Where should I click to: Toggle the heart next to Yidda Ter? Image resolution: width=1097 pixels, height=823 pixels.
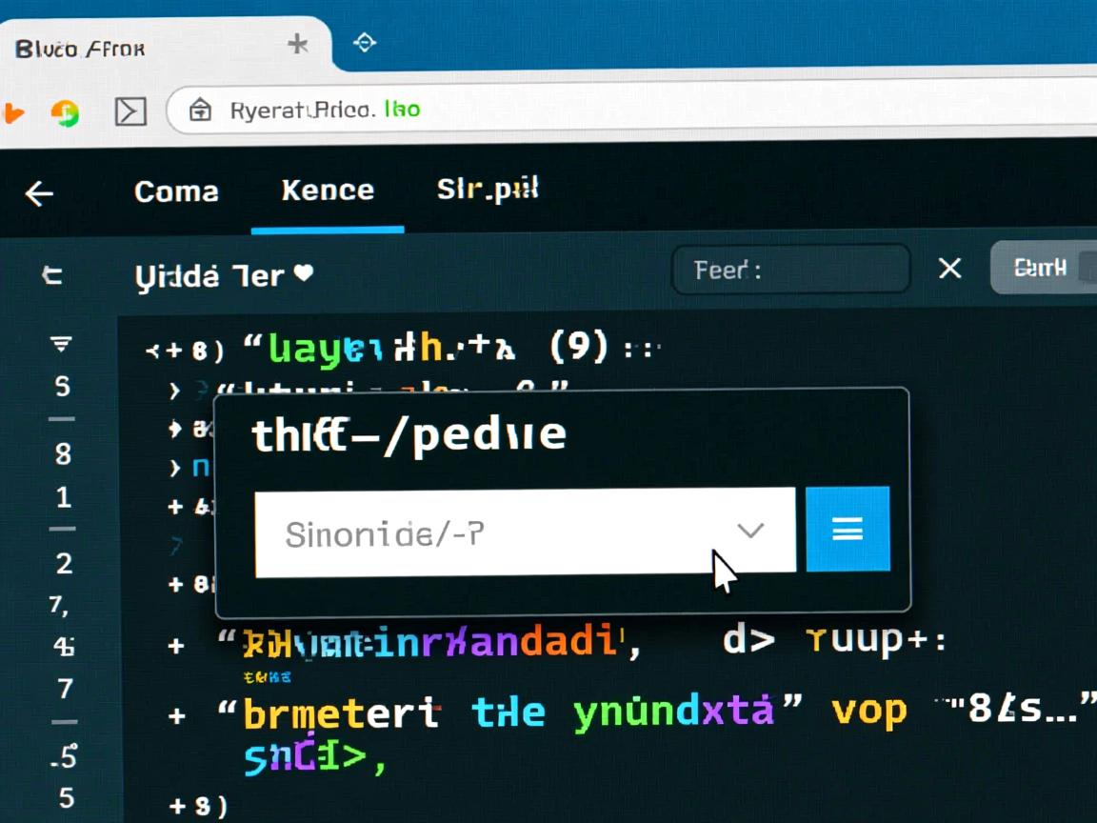[x=303, y=274]
